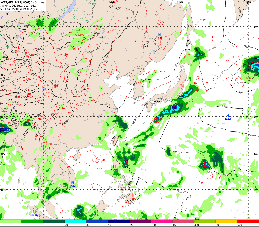Click the 'IT: Fim.. 26. Sep.. 2024 06Z' line
Viewport: 259px width, 227px height.
pyautogui.click(x=18, y=6)
